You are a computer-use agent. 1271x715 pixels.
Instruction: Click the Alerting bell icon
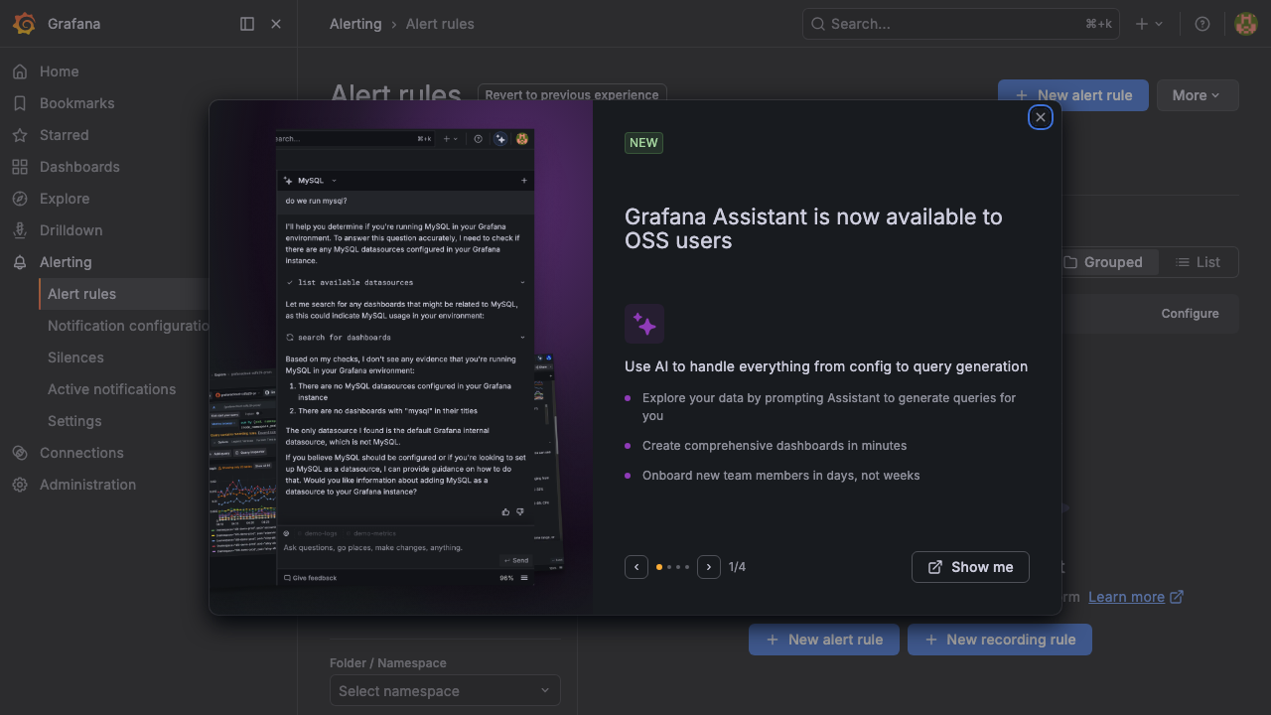pos(20,262)
